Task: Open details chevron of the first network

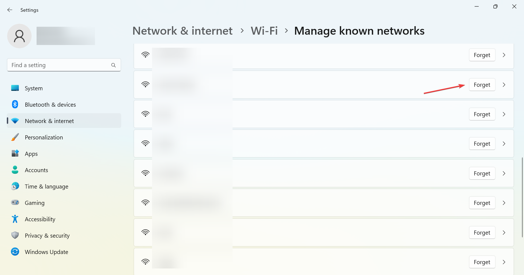Action: 504,55
